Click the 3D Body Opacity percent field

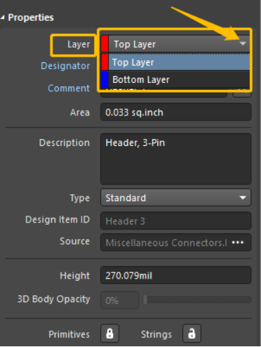point(119,300)
